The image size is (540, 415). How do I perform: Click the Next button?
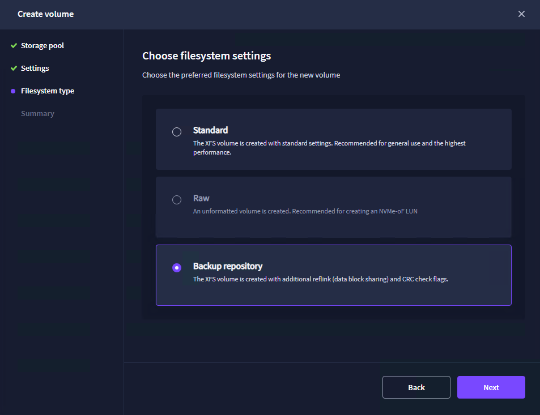click(x=491, y=387)
